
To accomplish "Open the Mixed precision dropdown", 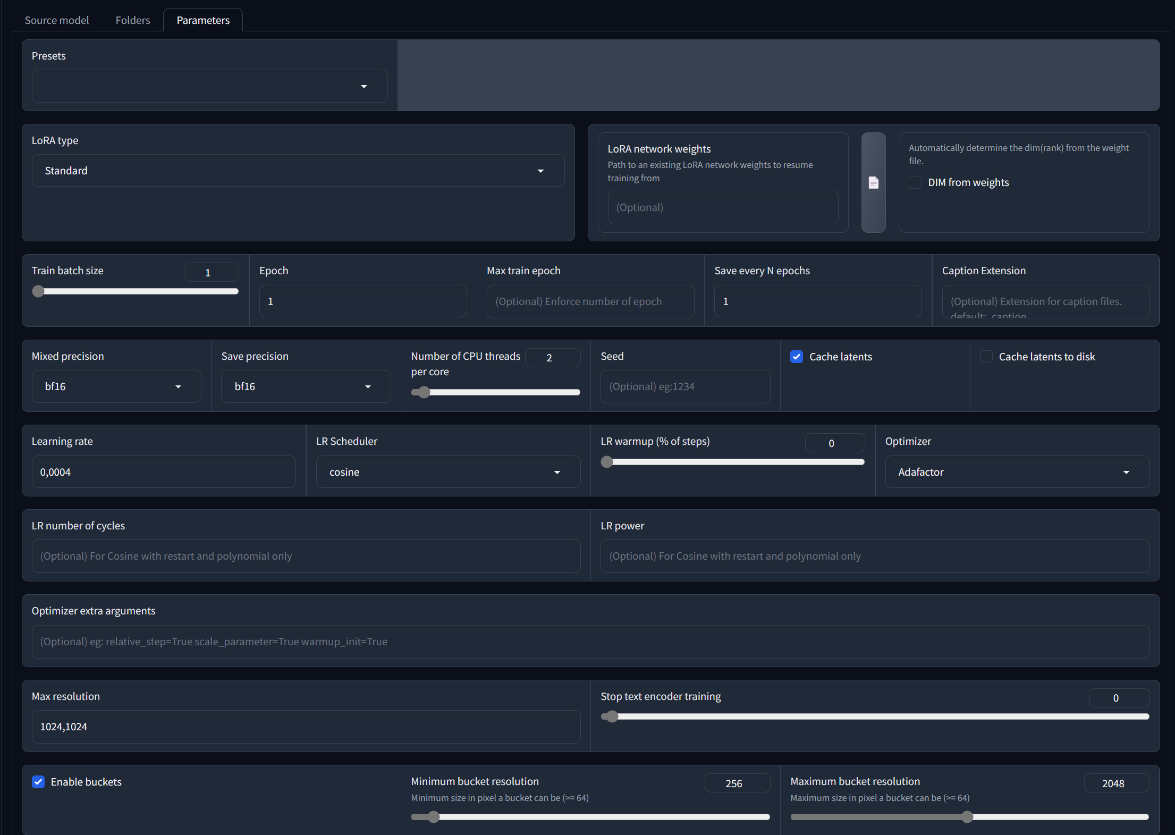I will coord(116,386).
